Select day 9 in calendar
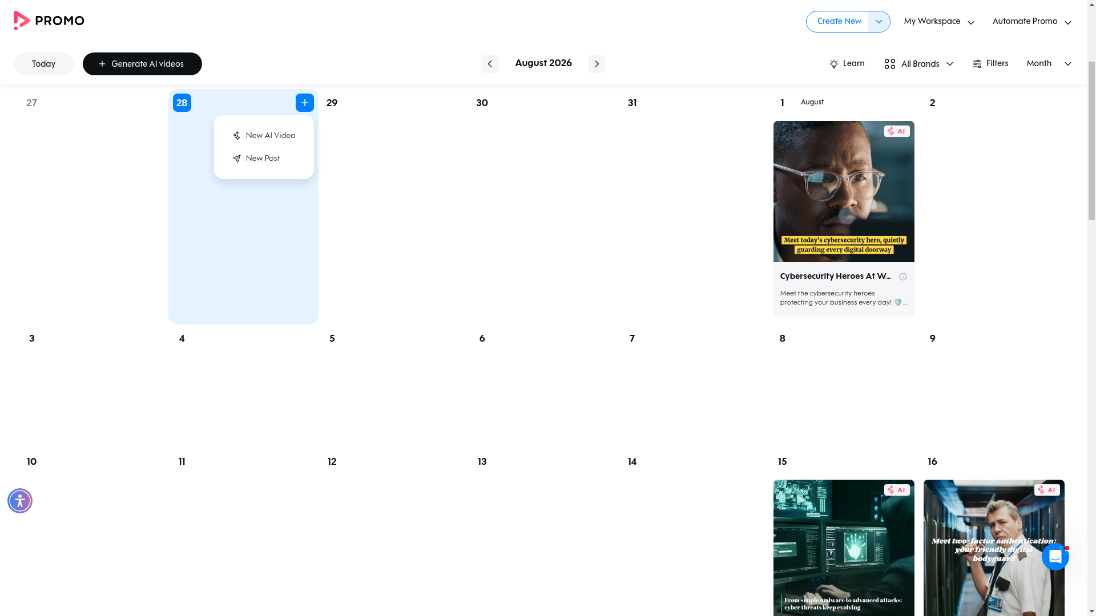 click(x=932, y=339)
